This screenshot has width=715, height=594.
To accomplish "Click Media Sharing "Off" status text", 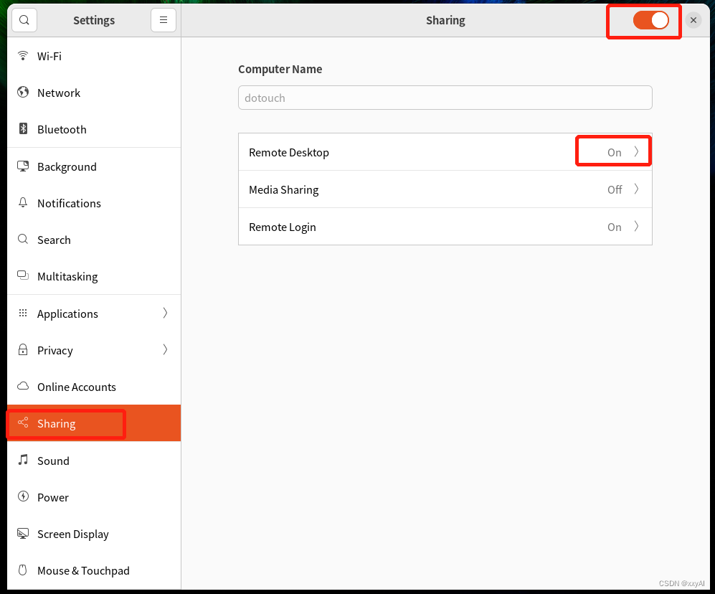I will point(615,189).
